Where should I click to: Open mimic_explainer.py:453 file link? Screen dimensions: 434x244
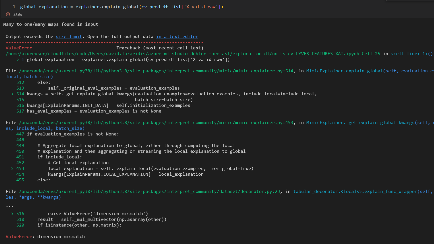point(156,122)
